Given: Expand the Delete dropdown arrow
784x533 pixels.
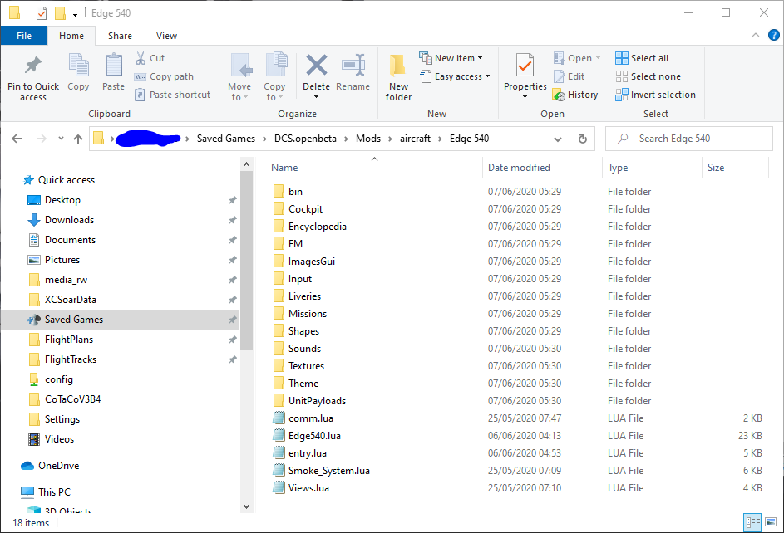Looking at the screenshot, I should 317,96.
